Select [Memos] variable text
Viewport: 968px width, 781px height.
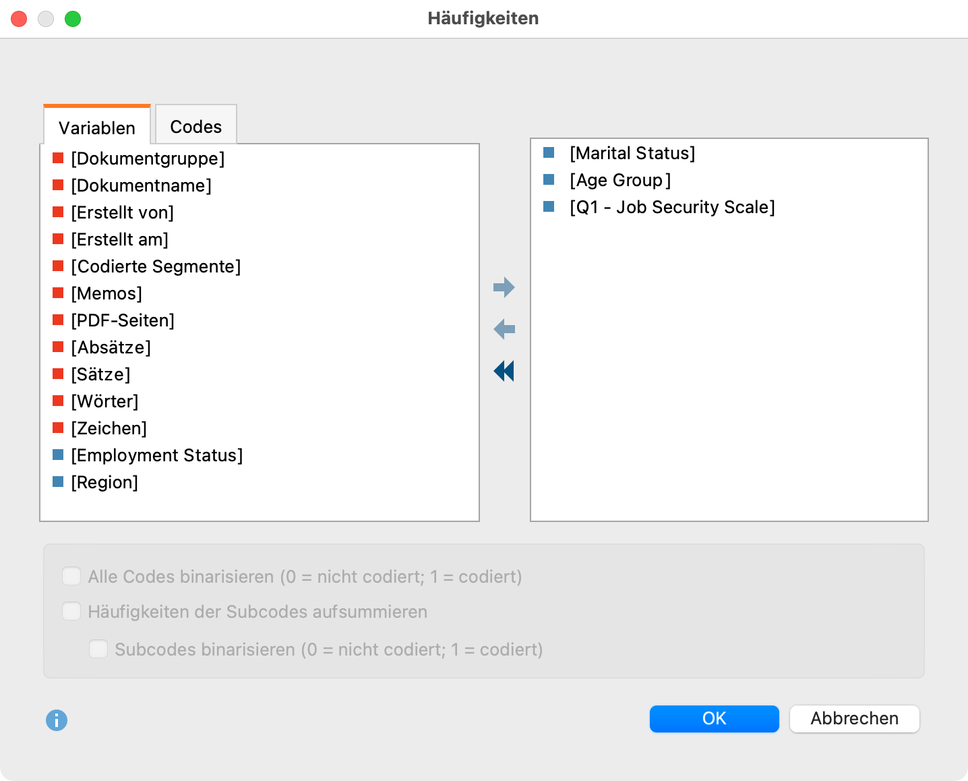coord(107,293)
